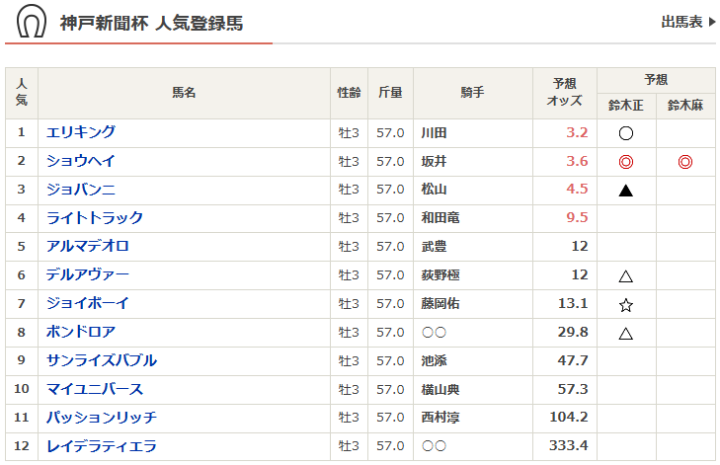The height and width of the screenshot is (465, 720).
Task: Click the 予想オッズ column header
Action: (x=565, y=93)
